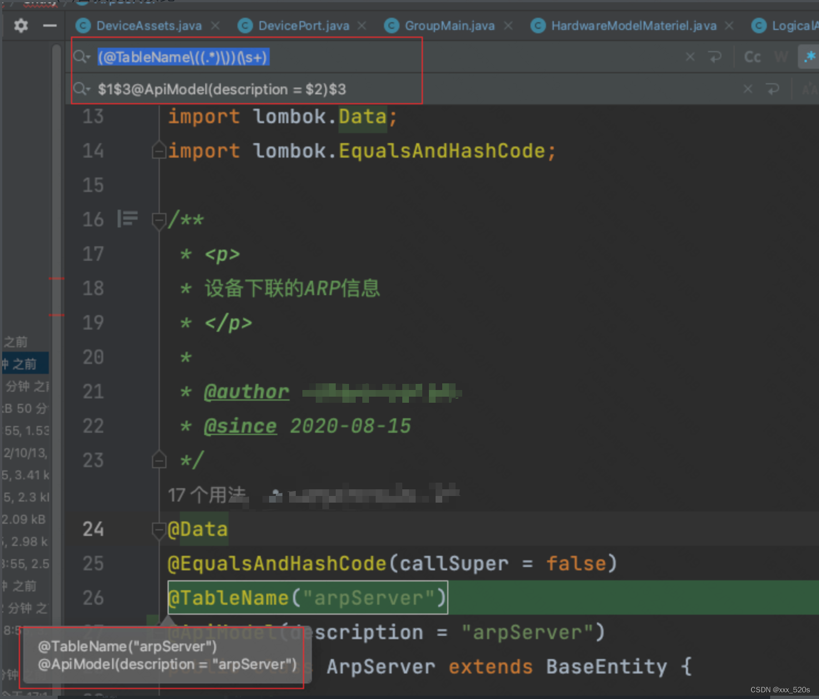
Task: Switch to the DevicePort.java tab
Action: point(304,26)
